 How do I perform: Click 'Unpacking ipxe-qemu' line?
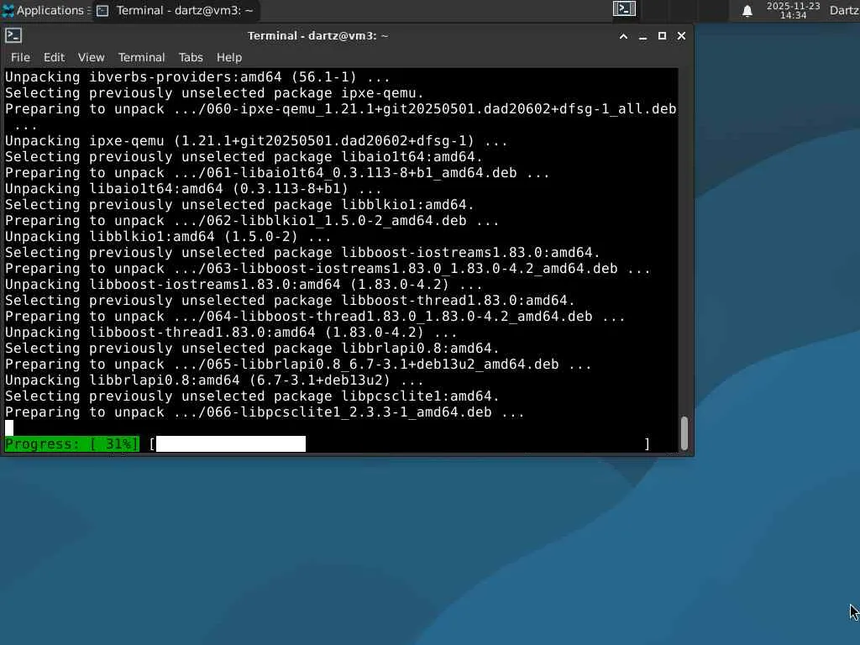click(256, 141)
